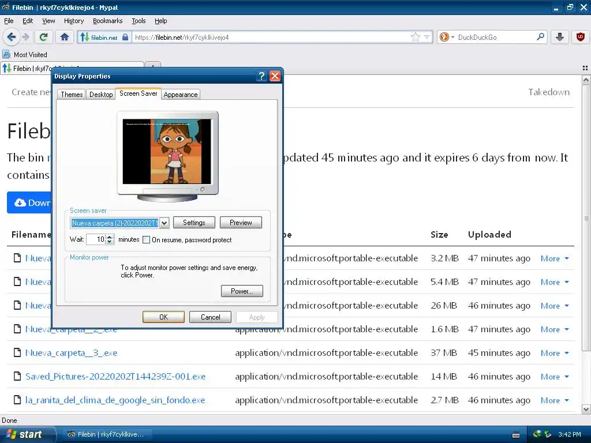
Task: Open the screen saver selection dropdown
Action: [164, 223]
